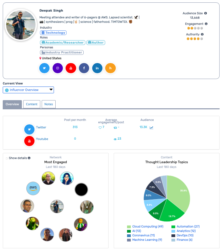Switch to the Content tab
The height and width of the screenshot is (250, 223).
[x=32, y=104]
